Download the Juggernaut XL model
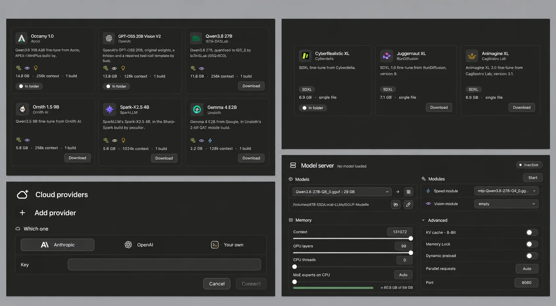Image resolution: width=556 pixels, height=306 pixels. pyautogui.click(x=439, y=107)
